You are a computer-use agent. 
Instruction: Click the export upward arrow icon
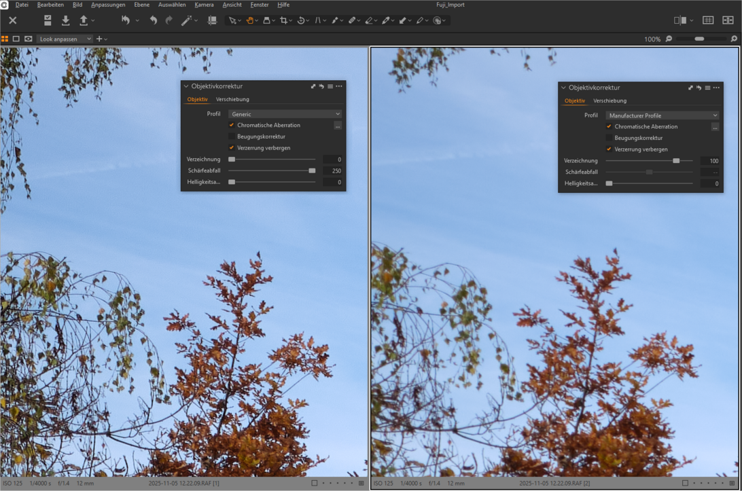pyautogui.click(x=84, y=20)
